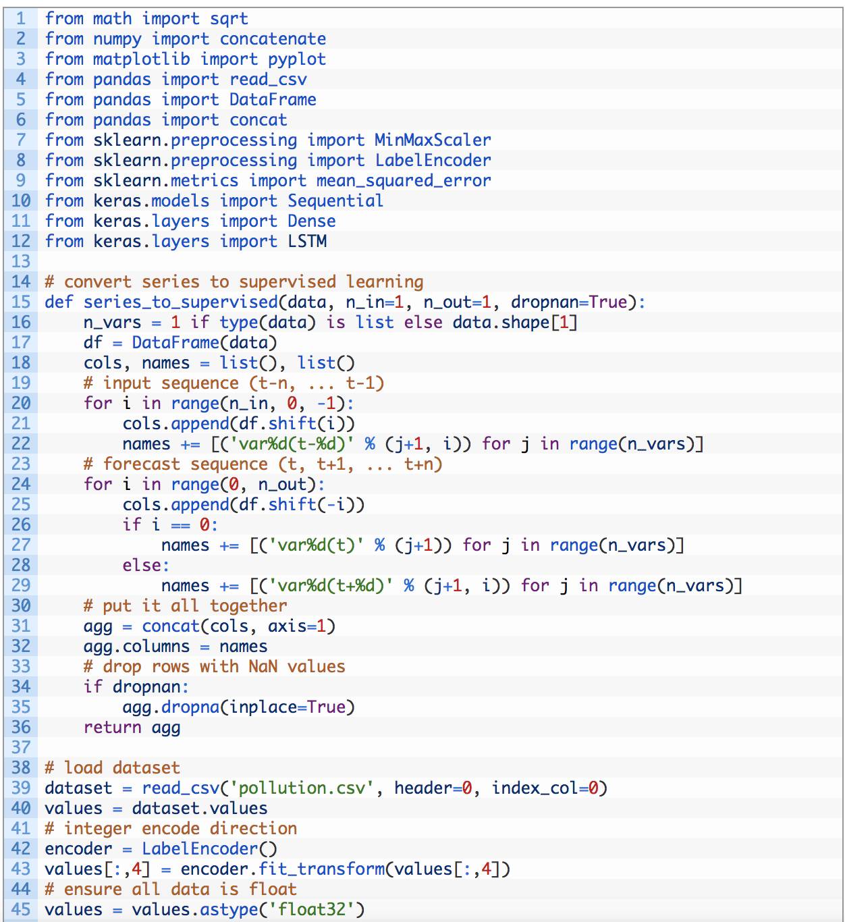
Task: Click line number 45 in the gutter
Action: pyautogui.click(x=21, y=909)
